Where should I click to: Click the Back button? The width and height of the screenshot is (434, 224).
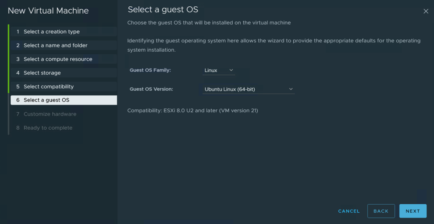pyautogui.click(x=381, y=211)
